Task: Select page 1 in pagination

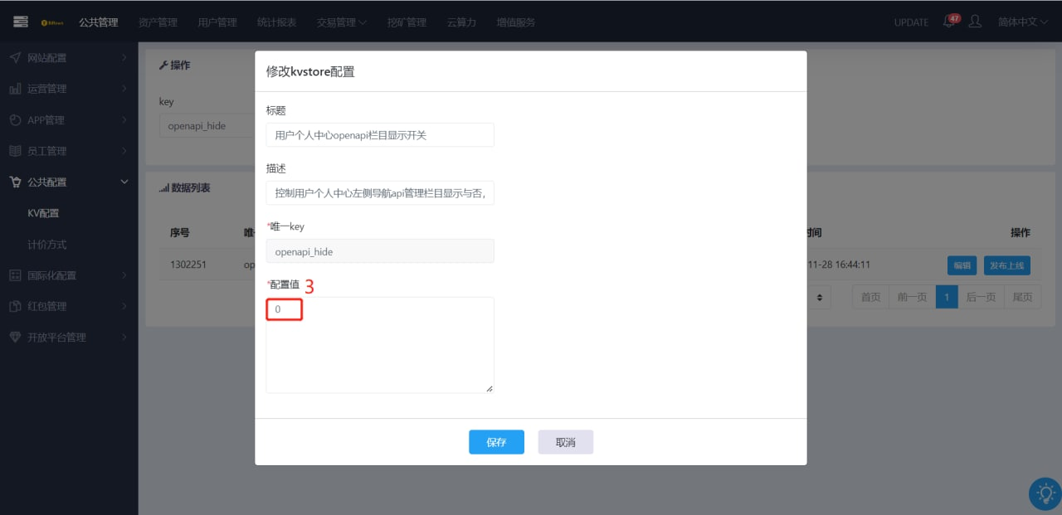Action: coord(947,297)
